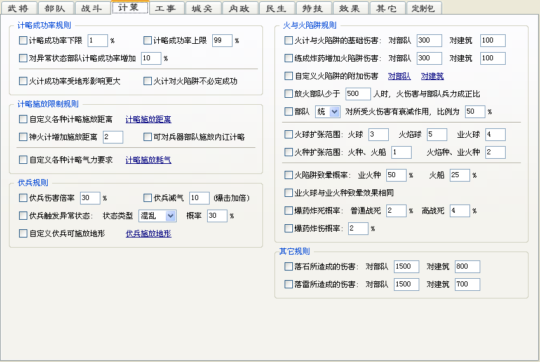Check 火种扩张范围 option

click(x=288, y=152)
